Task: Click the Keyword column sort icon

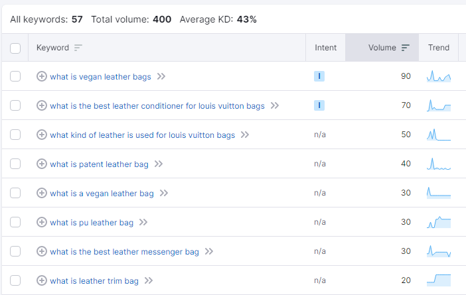Action: point(78,48)
